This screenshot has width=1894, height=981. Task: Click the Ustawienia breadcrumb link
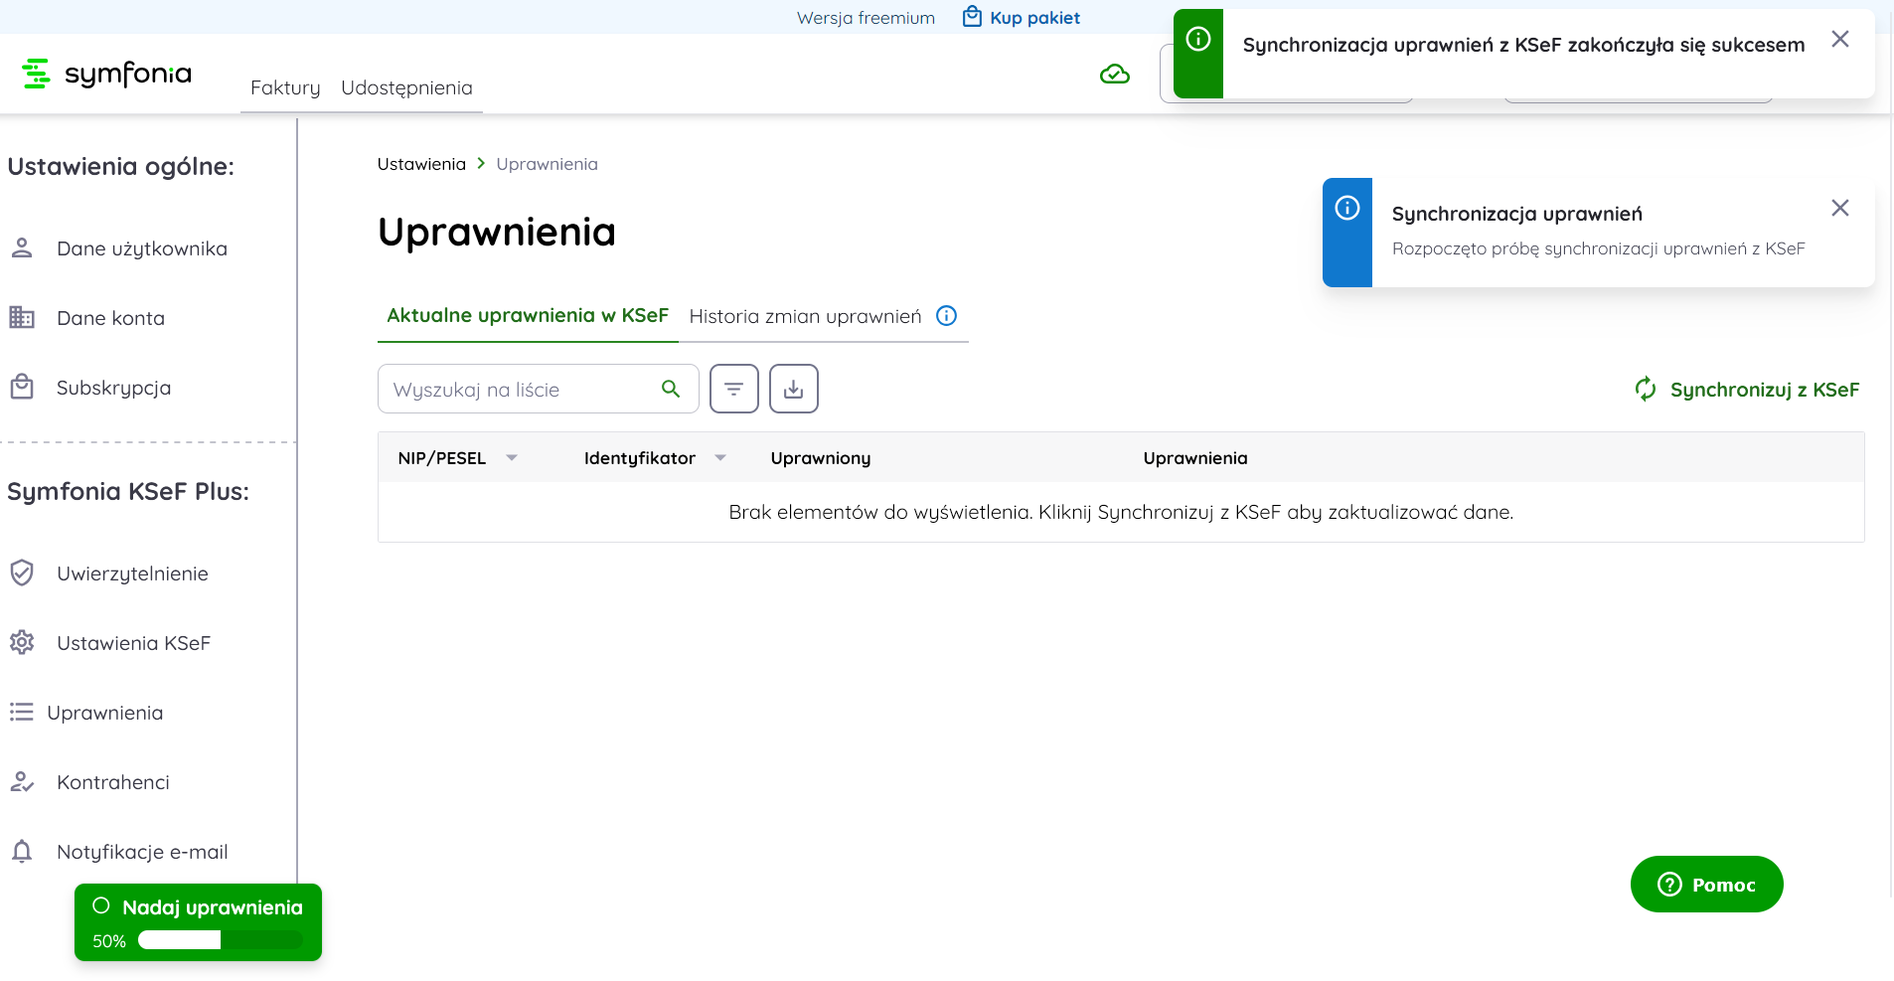421,164
